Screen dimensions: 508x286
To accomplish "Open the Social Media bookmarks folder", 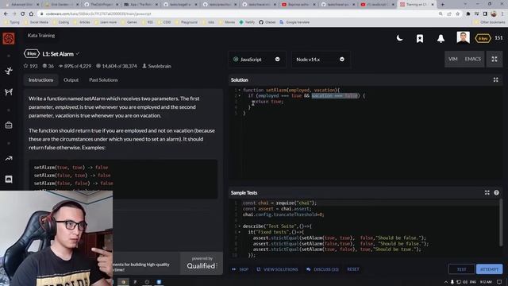I will [x=37, y=22].
